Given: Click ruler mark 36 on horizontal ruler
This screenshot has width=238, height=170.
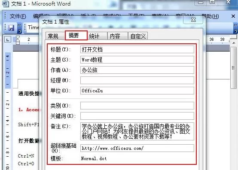Looking at the screenshot, I should click(x=211, y=39).
